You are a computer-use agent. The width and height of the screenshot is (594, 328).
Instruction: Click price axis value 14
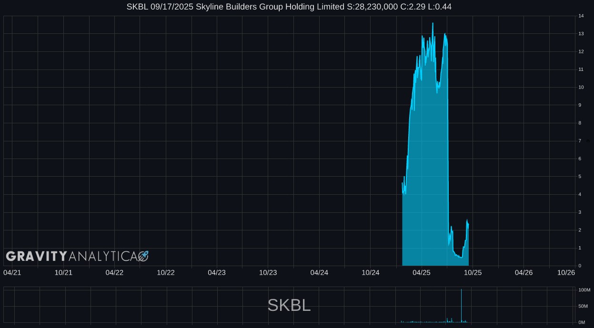point(581,16)
